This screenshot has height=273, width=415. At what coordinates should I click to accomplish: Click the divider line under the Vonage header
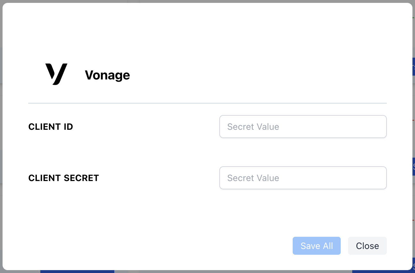[x=207, y=103]
